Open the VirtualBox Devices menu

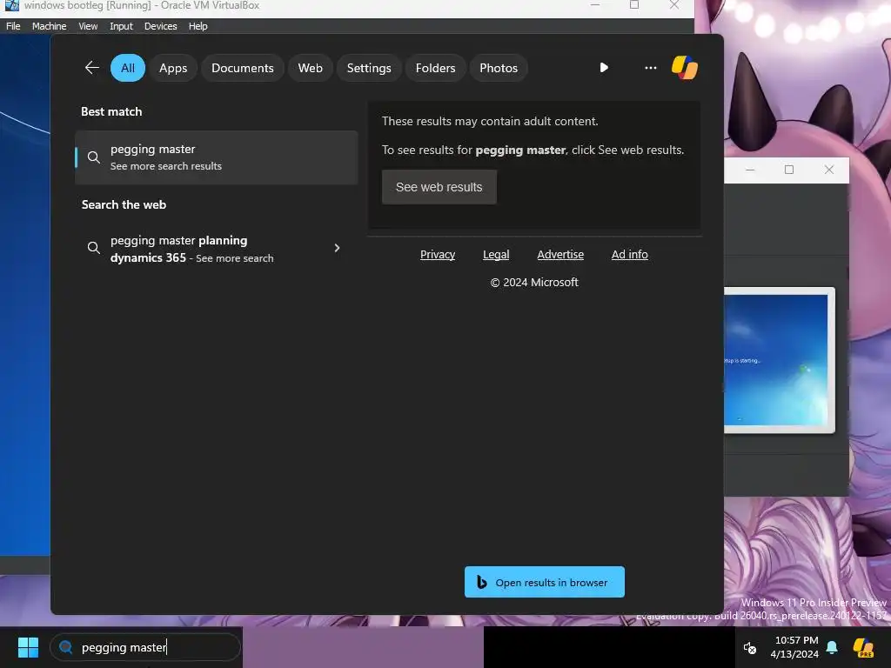(161, 26)
